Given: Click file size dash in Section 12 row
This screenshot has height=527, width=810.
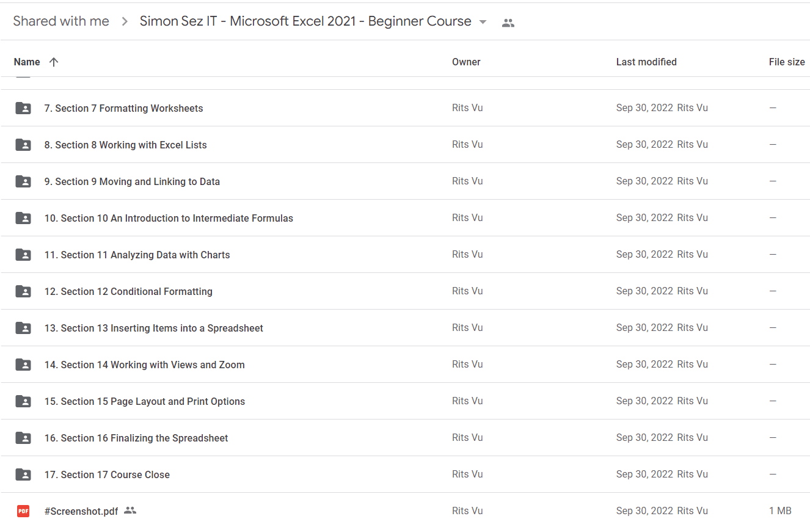Looking at the screenshot, I should tap(773, 291).
